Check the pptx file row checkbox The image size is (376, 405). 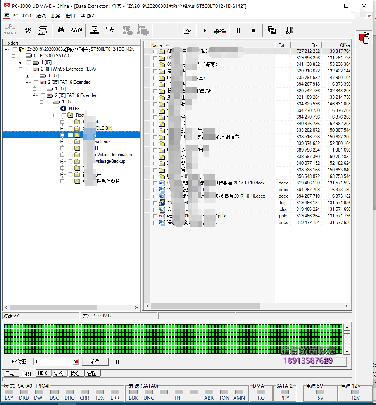pos(155,216)
